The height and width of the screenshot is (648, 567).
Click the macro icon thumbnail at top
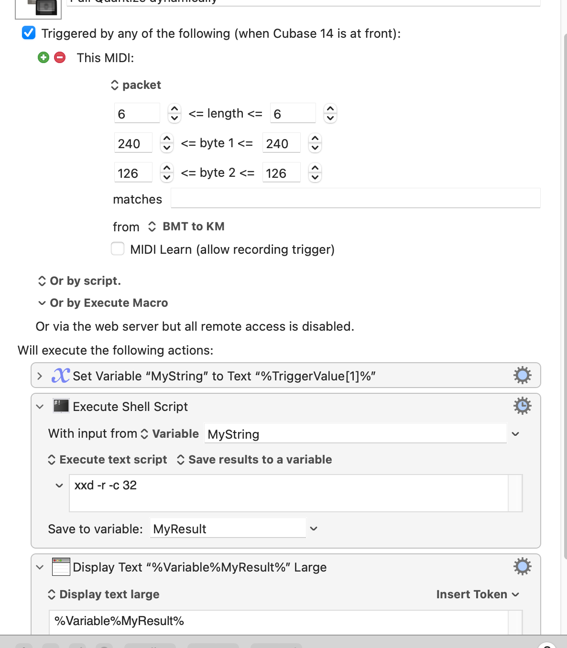[x=38, y=8]
